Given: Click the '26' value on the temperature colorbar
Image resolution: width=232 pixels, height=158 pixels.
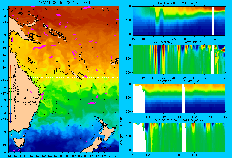Looking at the screenshot, I should click(x=14, y=80).
